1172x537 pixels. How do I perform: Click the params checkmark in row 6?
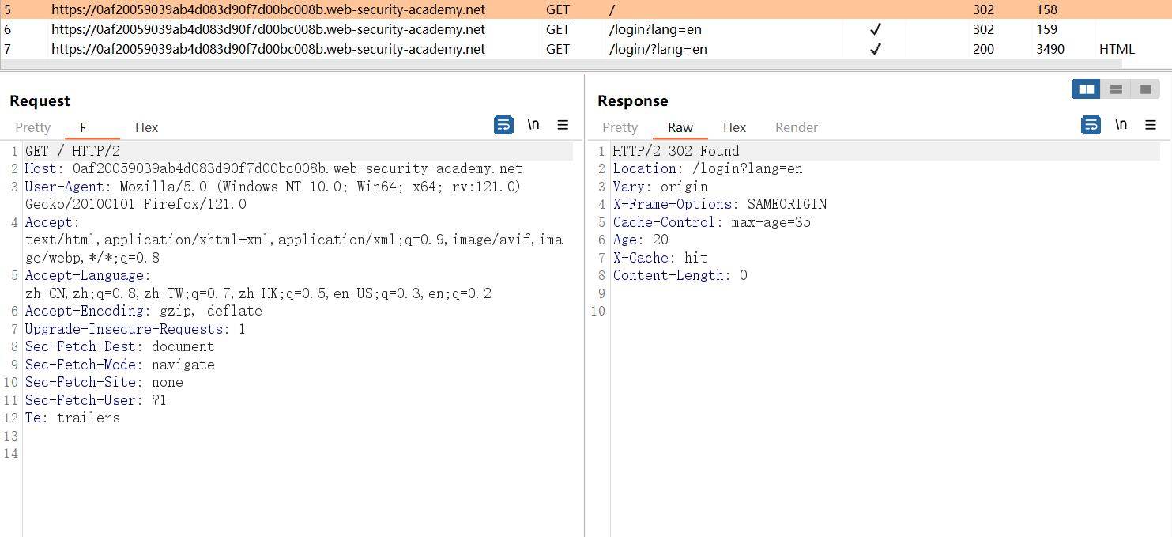pos(875,29)
